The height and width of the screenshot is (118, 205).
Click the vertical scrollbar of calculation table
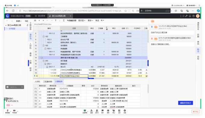148,89
